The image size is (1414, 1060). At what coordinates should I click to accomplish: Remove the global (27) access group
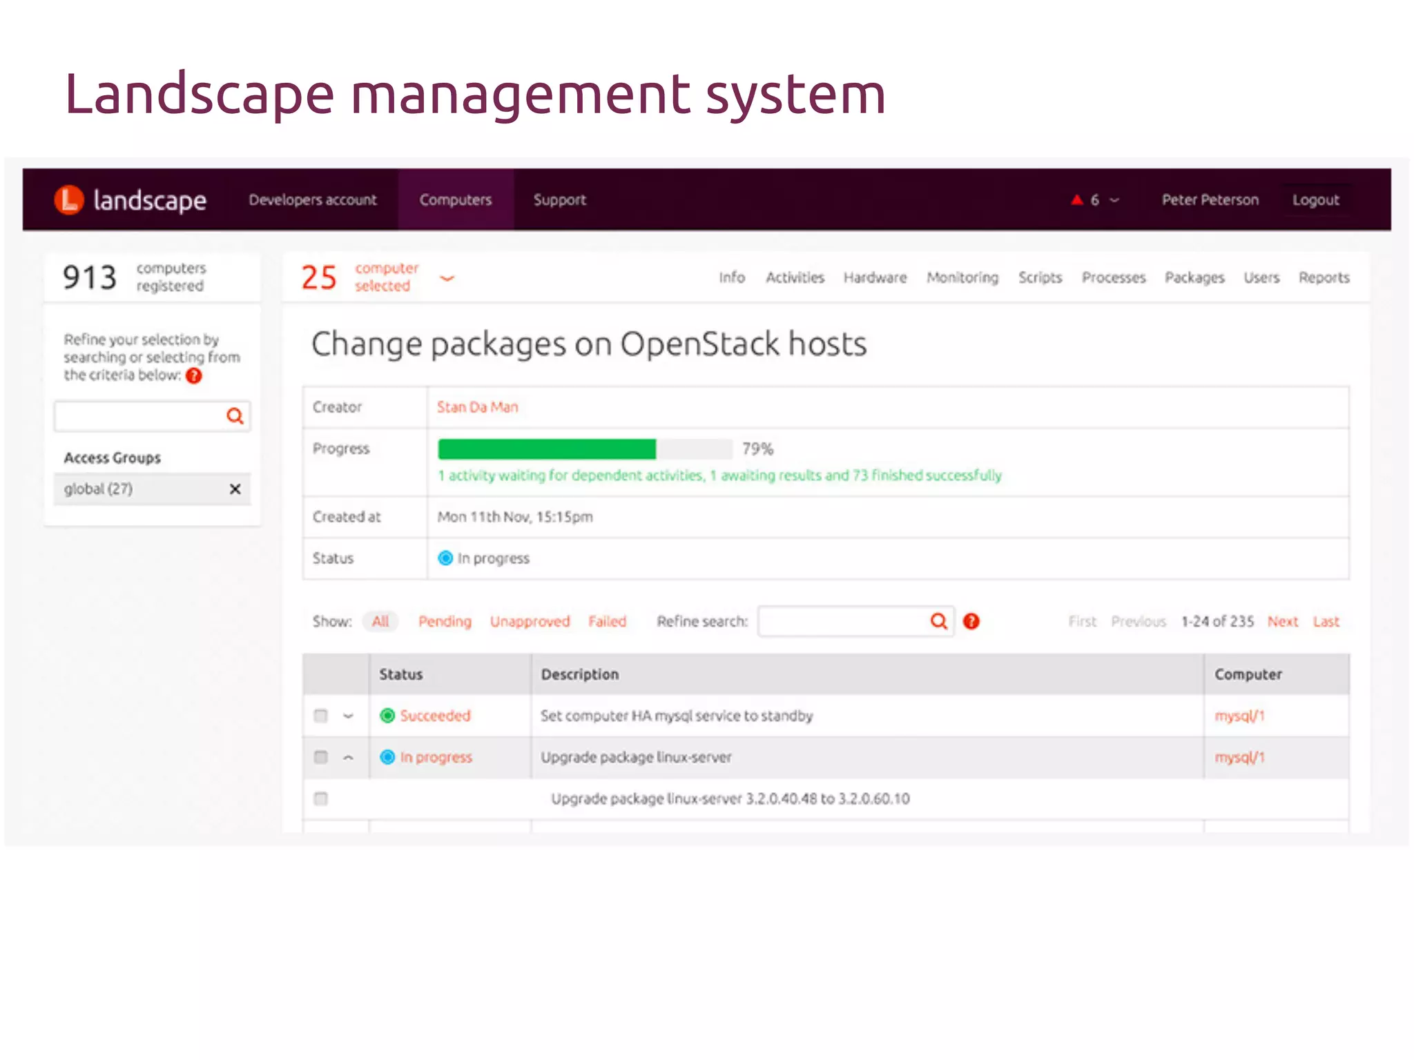(x=235, y=489)
